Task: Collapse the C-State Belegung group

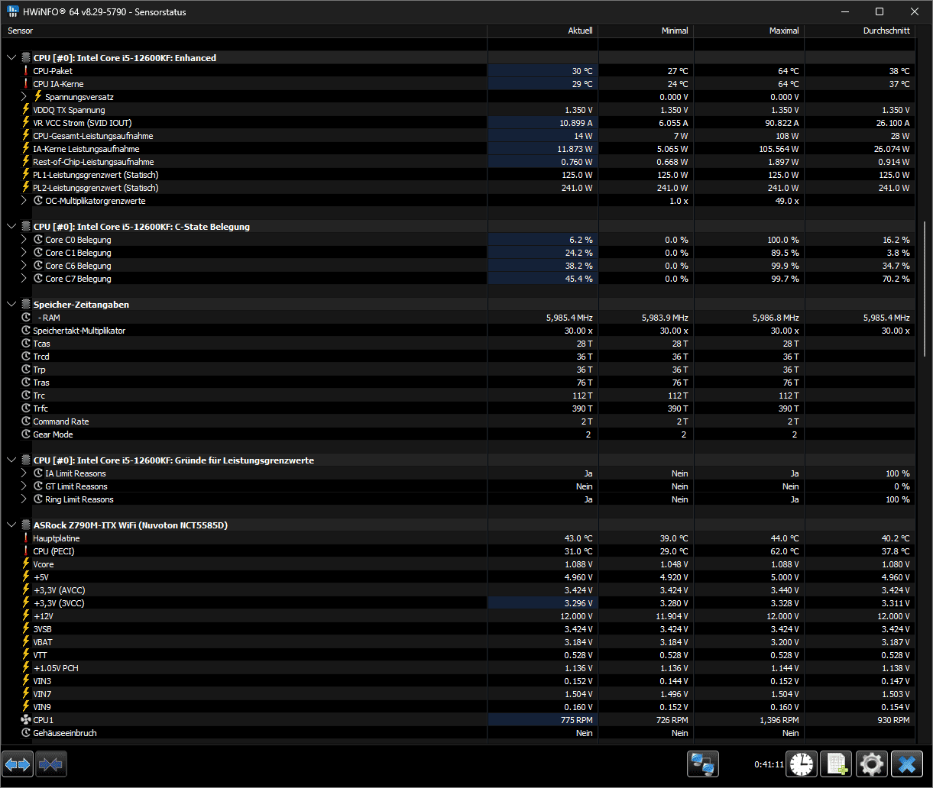Action: tap(11, 227)
